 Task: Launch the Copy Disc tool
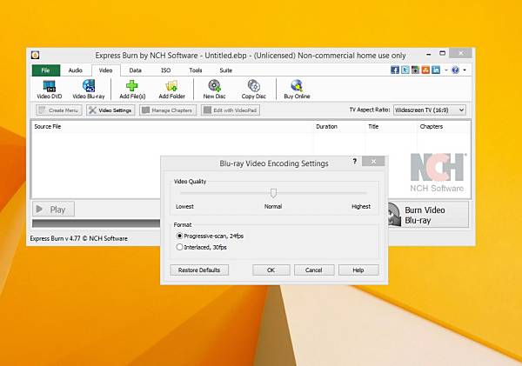(254, 85)
